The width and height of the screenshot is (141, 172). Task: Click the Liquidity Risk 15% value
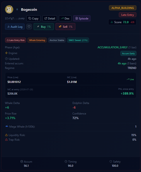134,135
